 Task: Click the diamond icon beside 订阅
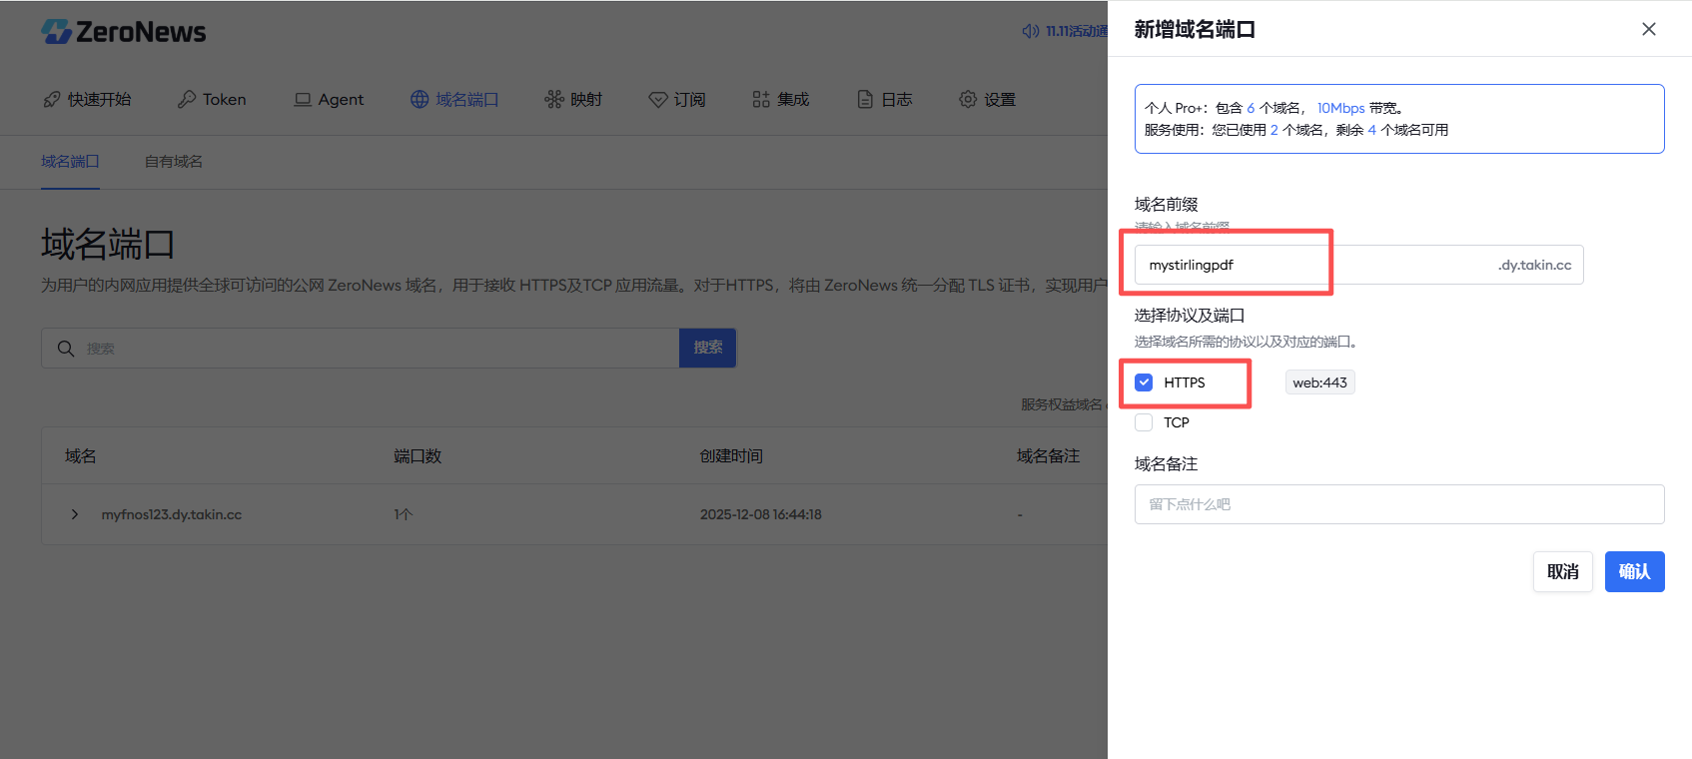pos(658,100)
